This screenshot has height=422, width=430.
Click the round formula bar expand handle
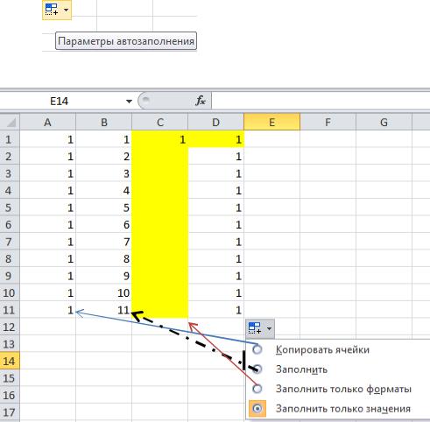145,100
